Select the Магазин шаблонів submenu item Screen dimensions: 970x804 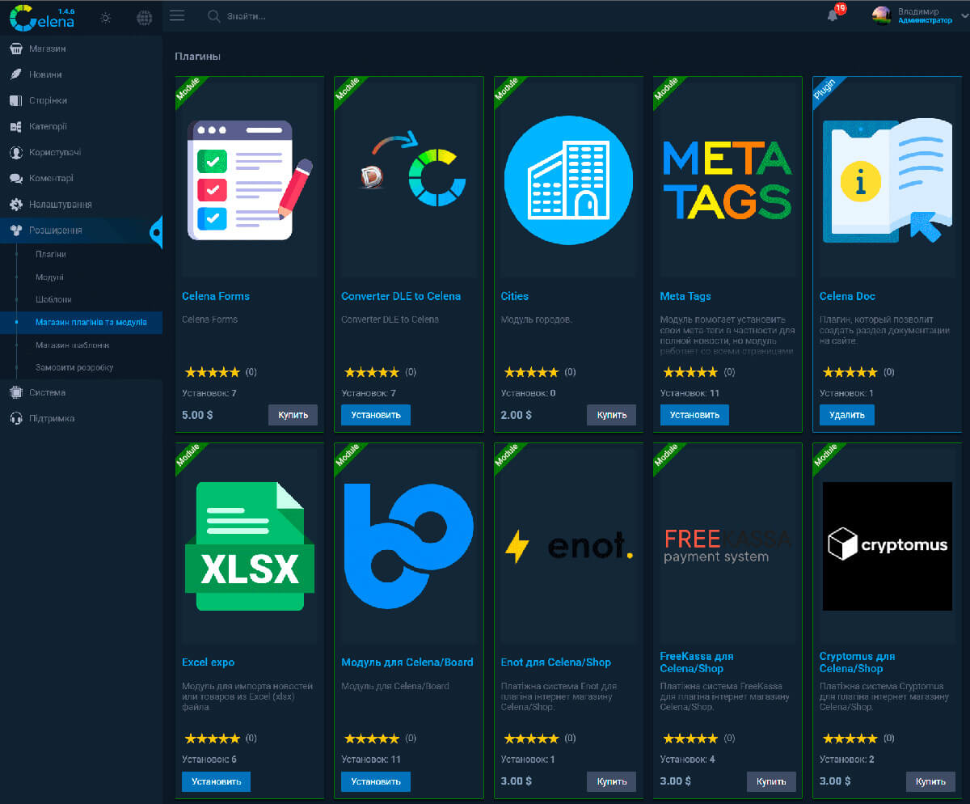pyautogui.click(x=72, y=345)
